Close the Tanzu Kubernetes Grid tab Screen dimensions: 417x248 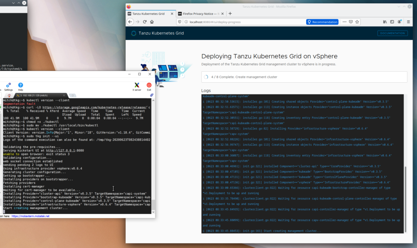(x=172, y=13)
